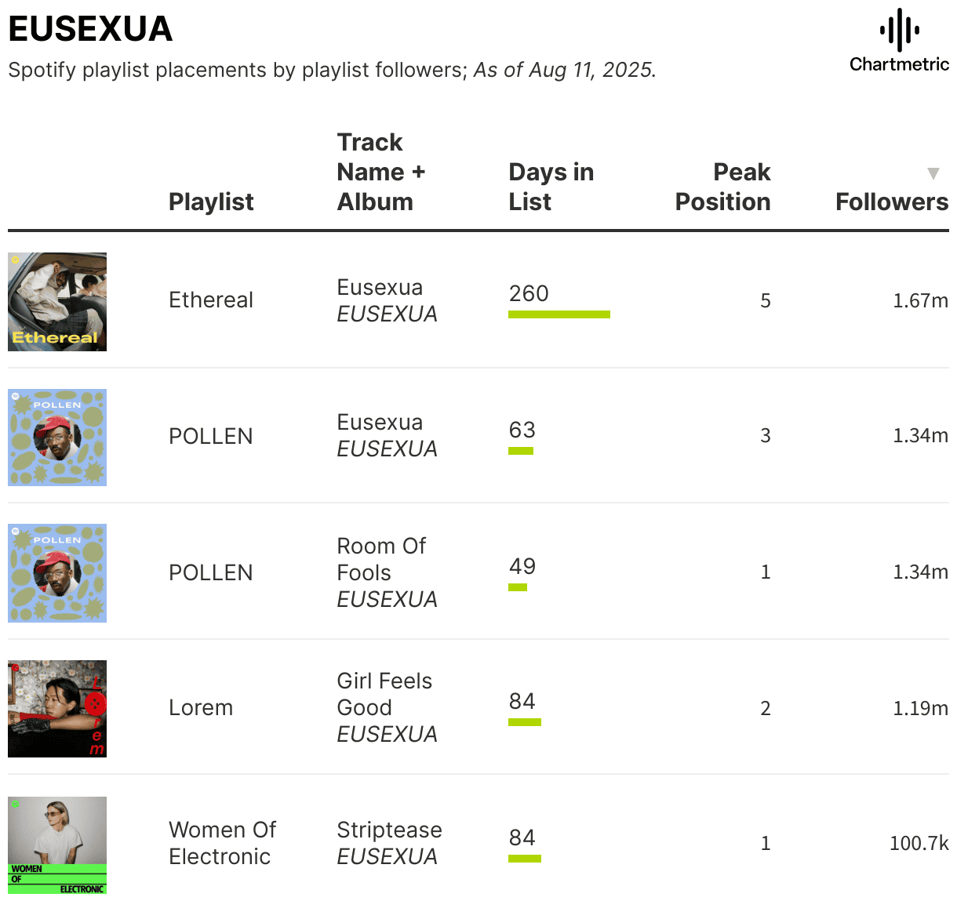Click the Room Of Fools track name

point(381,559)
